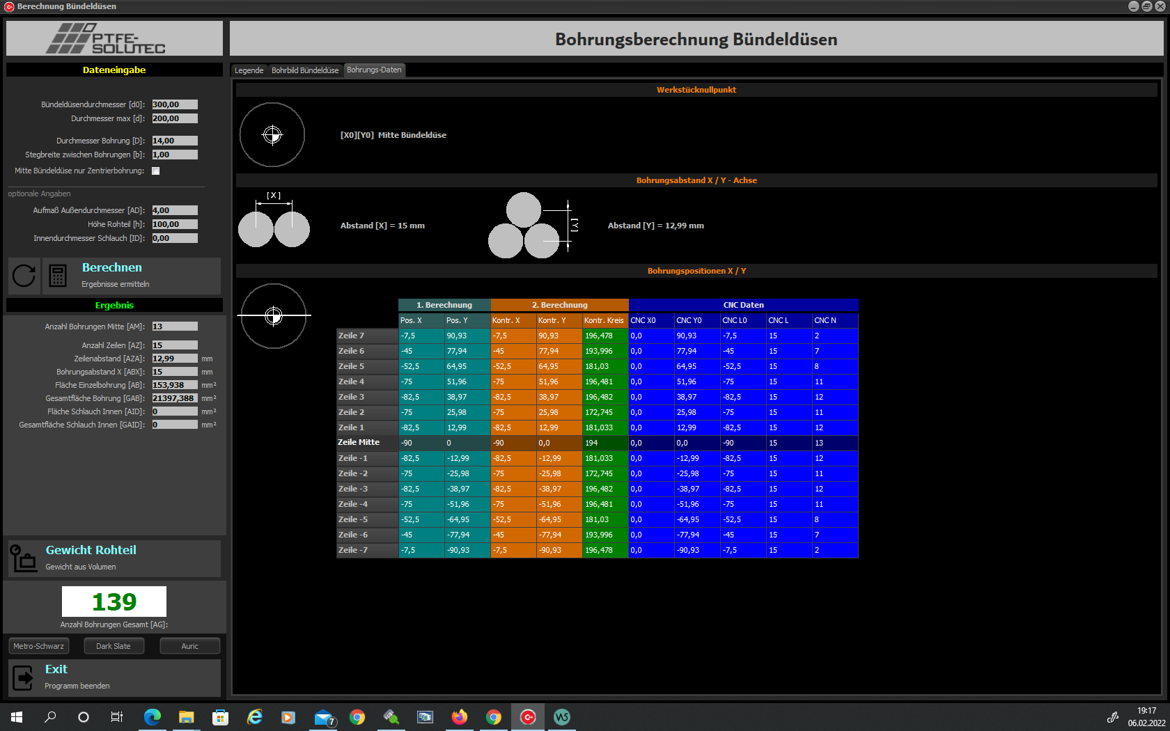Launch Firefox from the taskbar
This screenshot has width=1170, height=731.
tap(459, 717)
